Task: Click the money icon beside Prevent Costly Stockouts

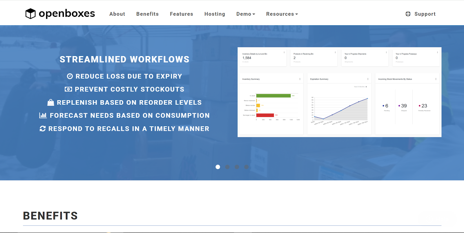Action: [x=68, y=89]
